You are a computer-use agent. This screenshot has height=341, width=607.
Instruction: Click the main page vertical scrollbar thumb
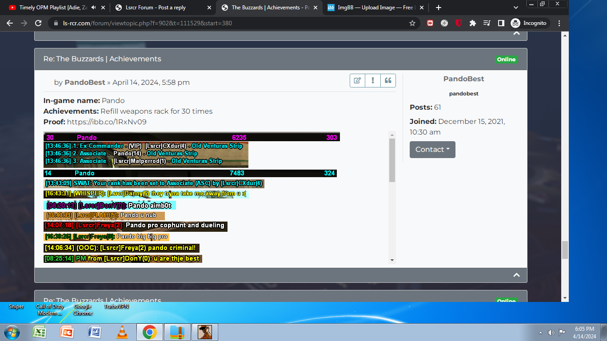click(565, 250)
